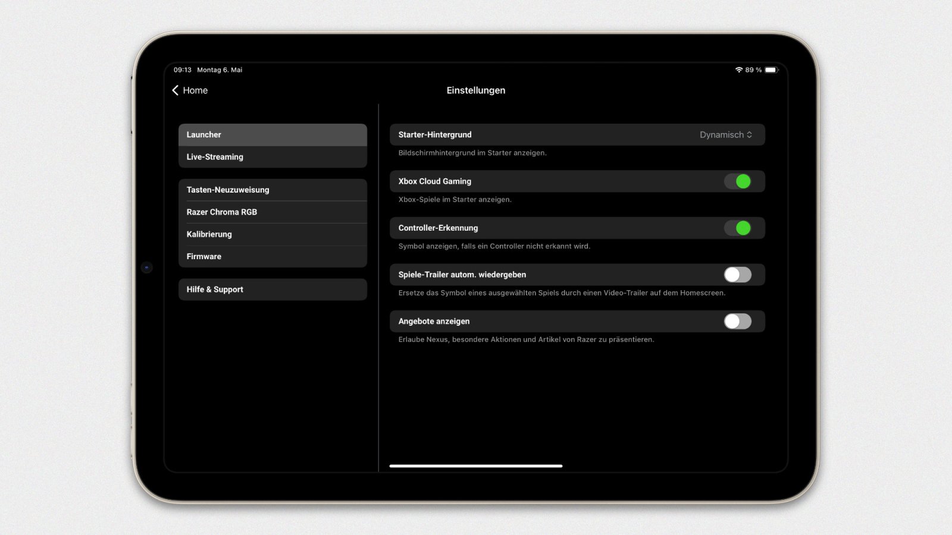Enable Spiele-Trailer autom. wiedergeben switch

738,275
